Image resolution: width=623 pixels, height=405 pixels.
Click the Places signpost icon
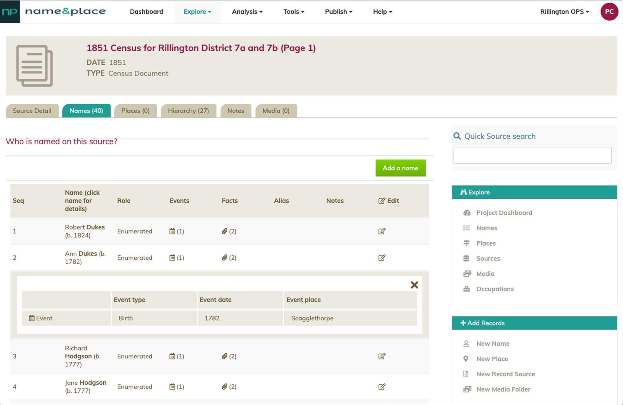[466, 243]
